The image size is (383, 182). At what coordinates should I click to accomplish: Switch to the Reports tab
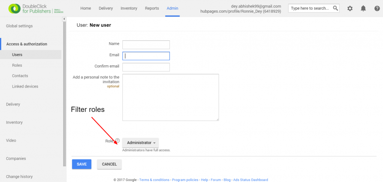coord(152,8)
